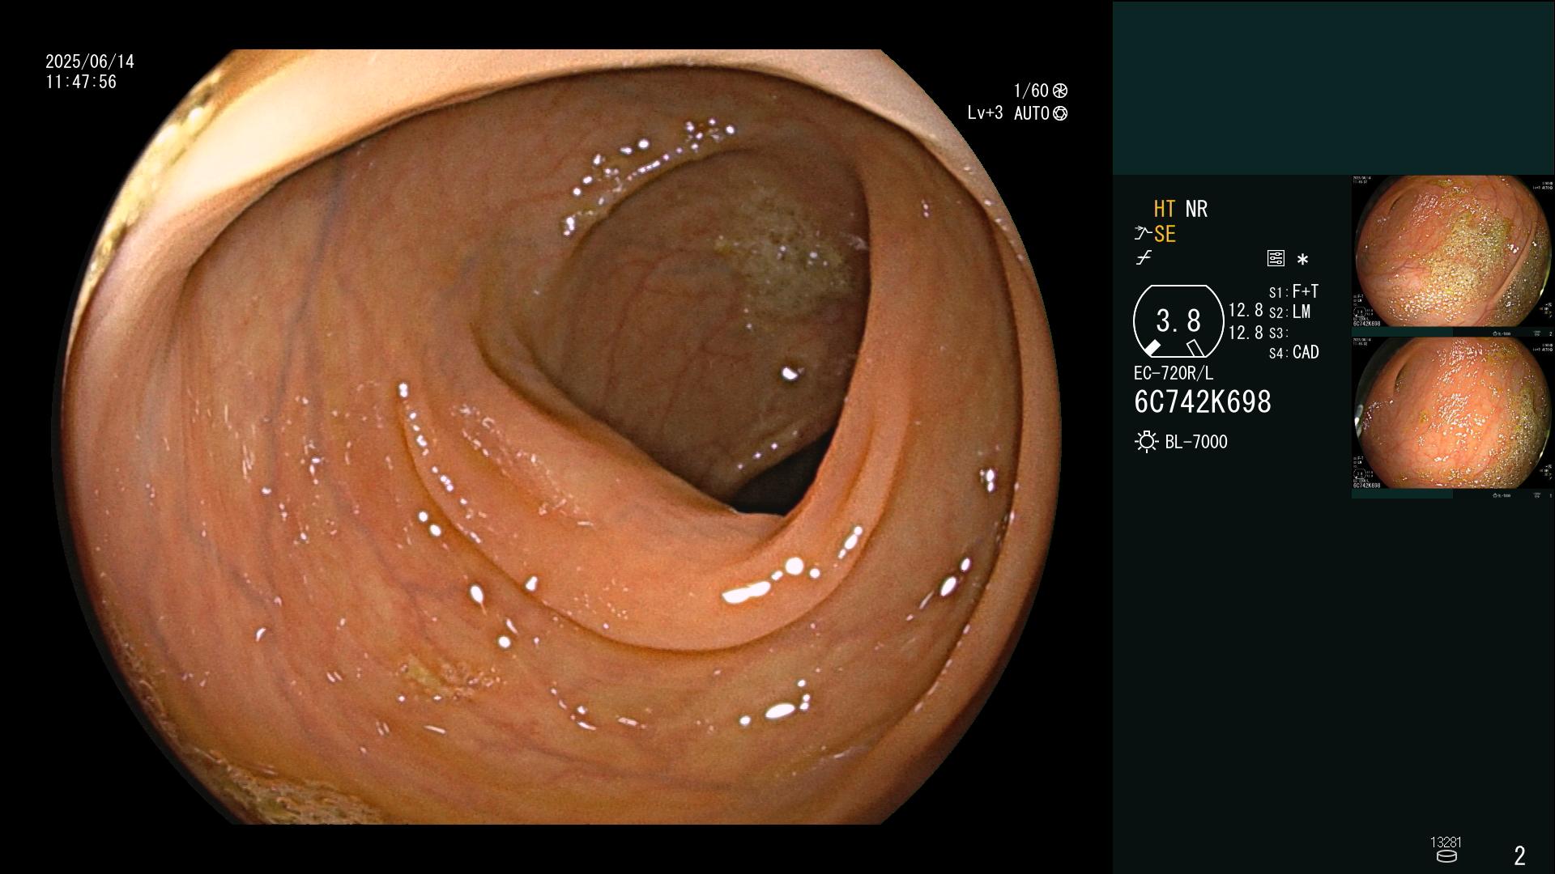Click the HT indicator label
This screenshot has height=874, width=1555.
click(x=1164, y=209)
